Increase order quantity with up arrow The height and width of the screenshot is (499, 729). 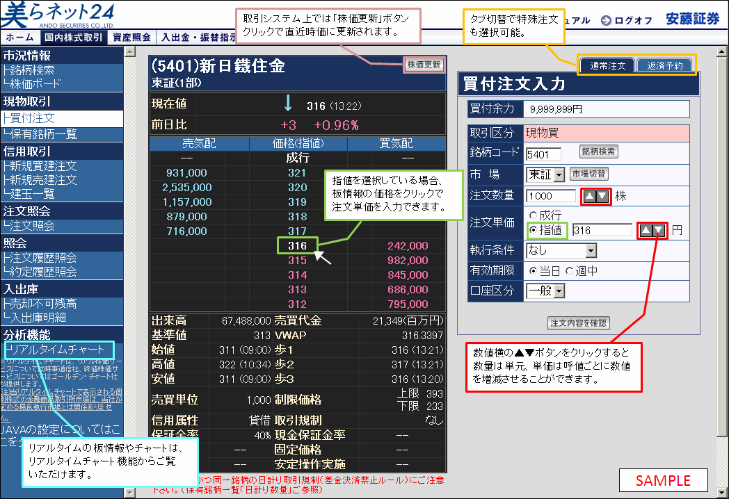coord(588,197)
